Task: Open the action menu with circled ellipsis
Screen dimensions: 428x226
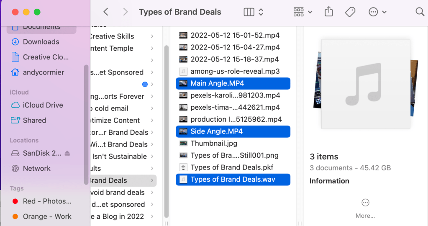Action: pyautogui.click(x=377, y=12)
